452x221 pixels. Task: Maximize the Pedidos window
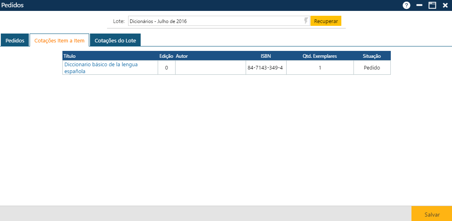[433, 5]
